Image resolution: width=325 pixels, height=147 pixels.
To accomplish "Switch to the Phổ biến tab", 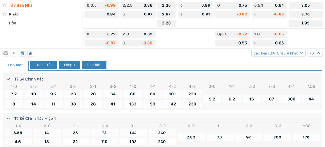I will click(16, 65).
